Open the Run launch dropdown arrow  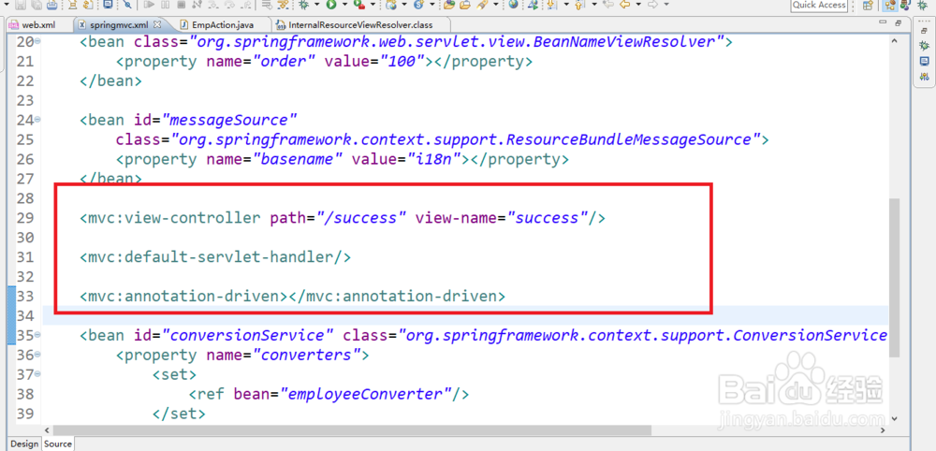pos(344,5)
